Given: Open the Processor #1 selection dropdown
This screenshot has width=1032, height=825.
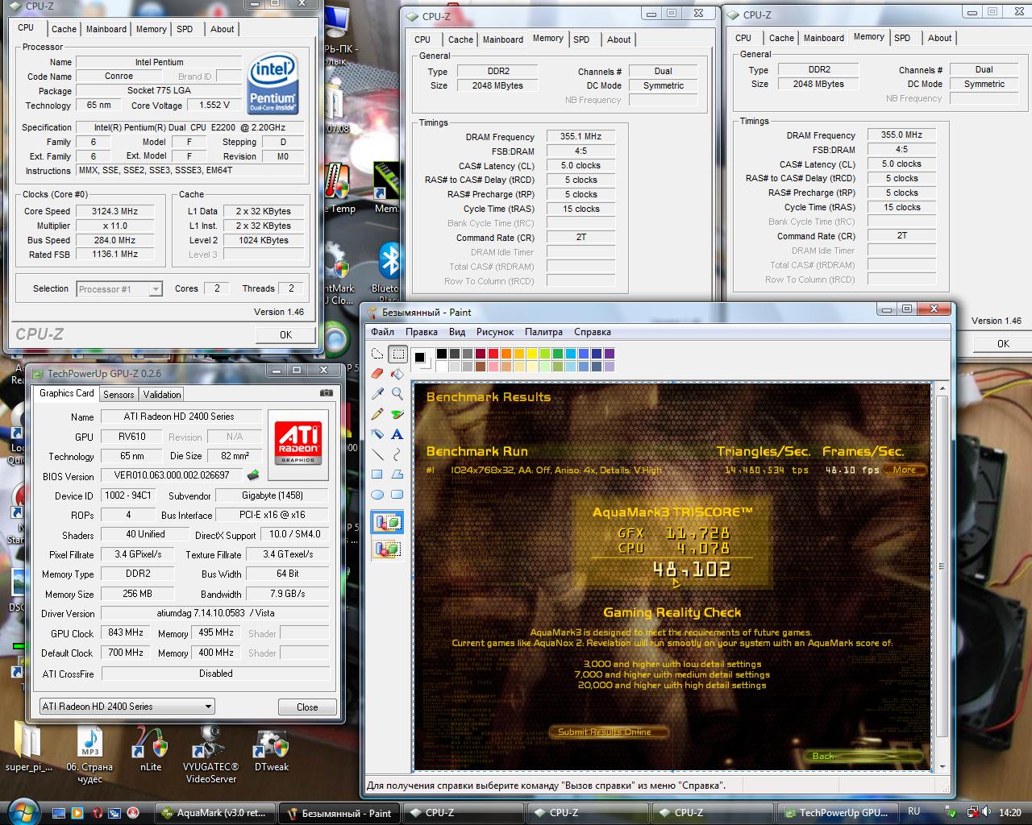Looking at the screenshot, I should pos(119,289).
